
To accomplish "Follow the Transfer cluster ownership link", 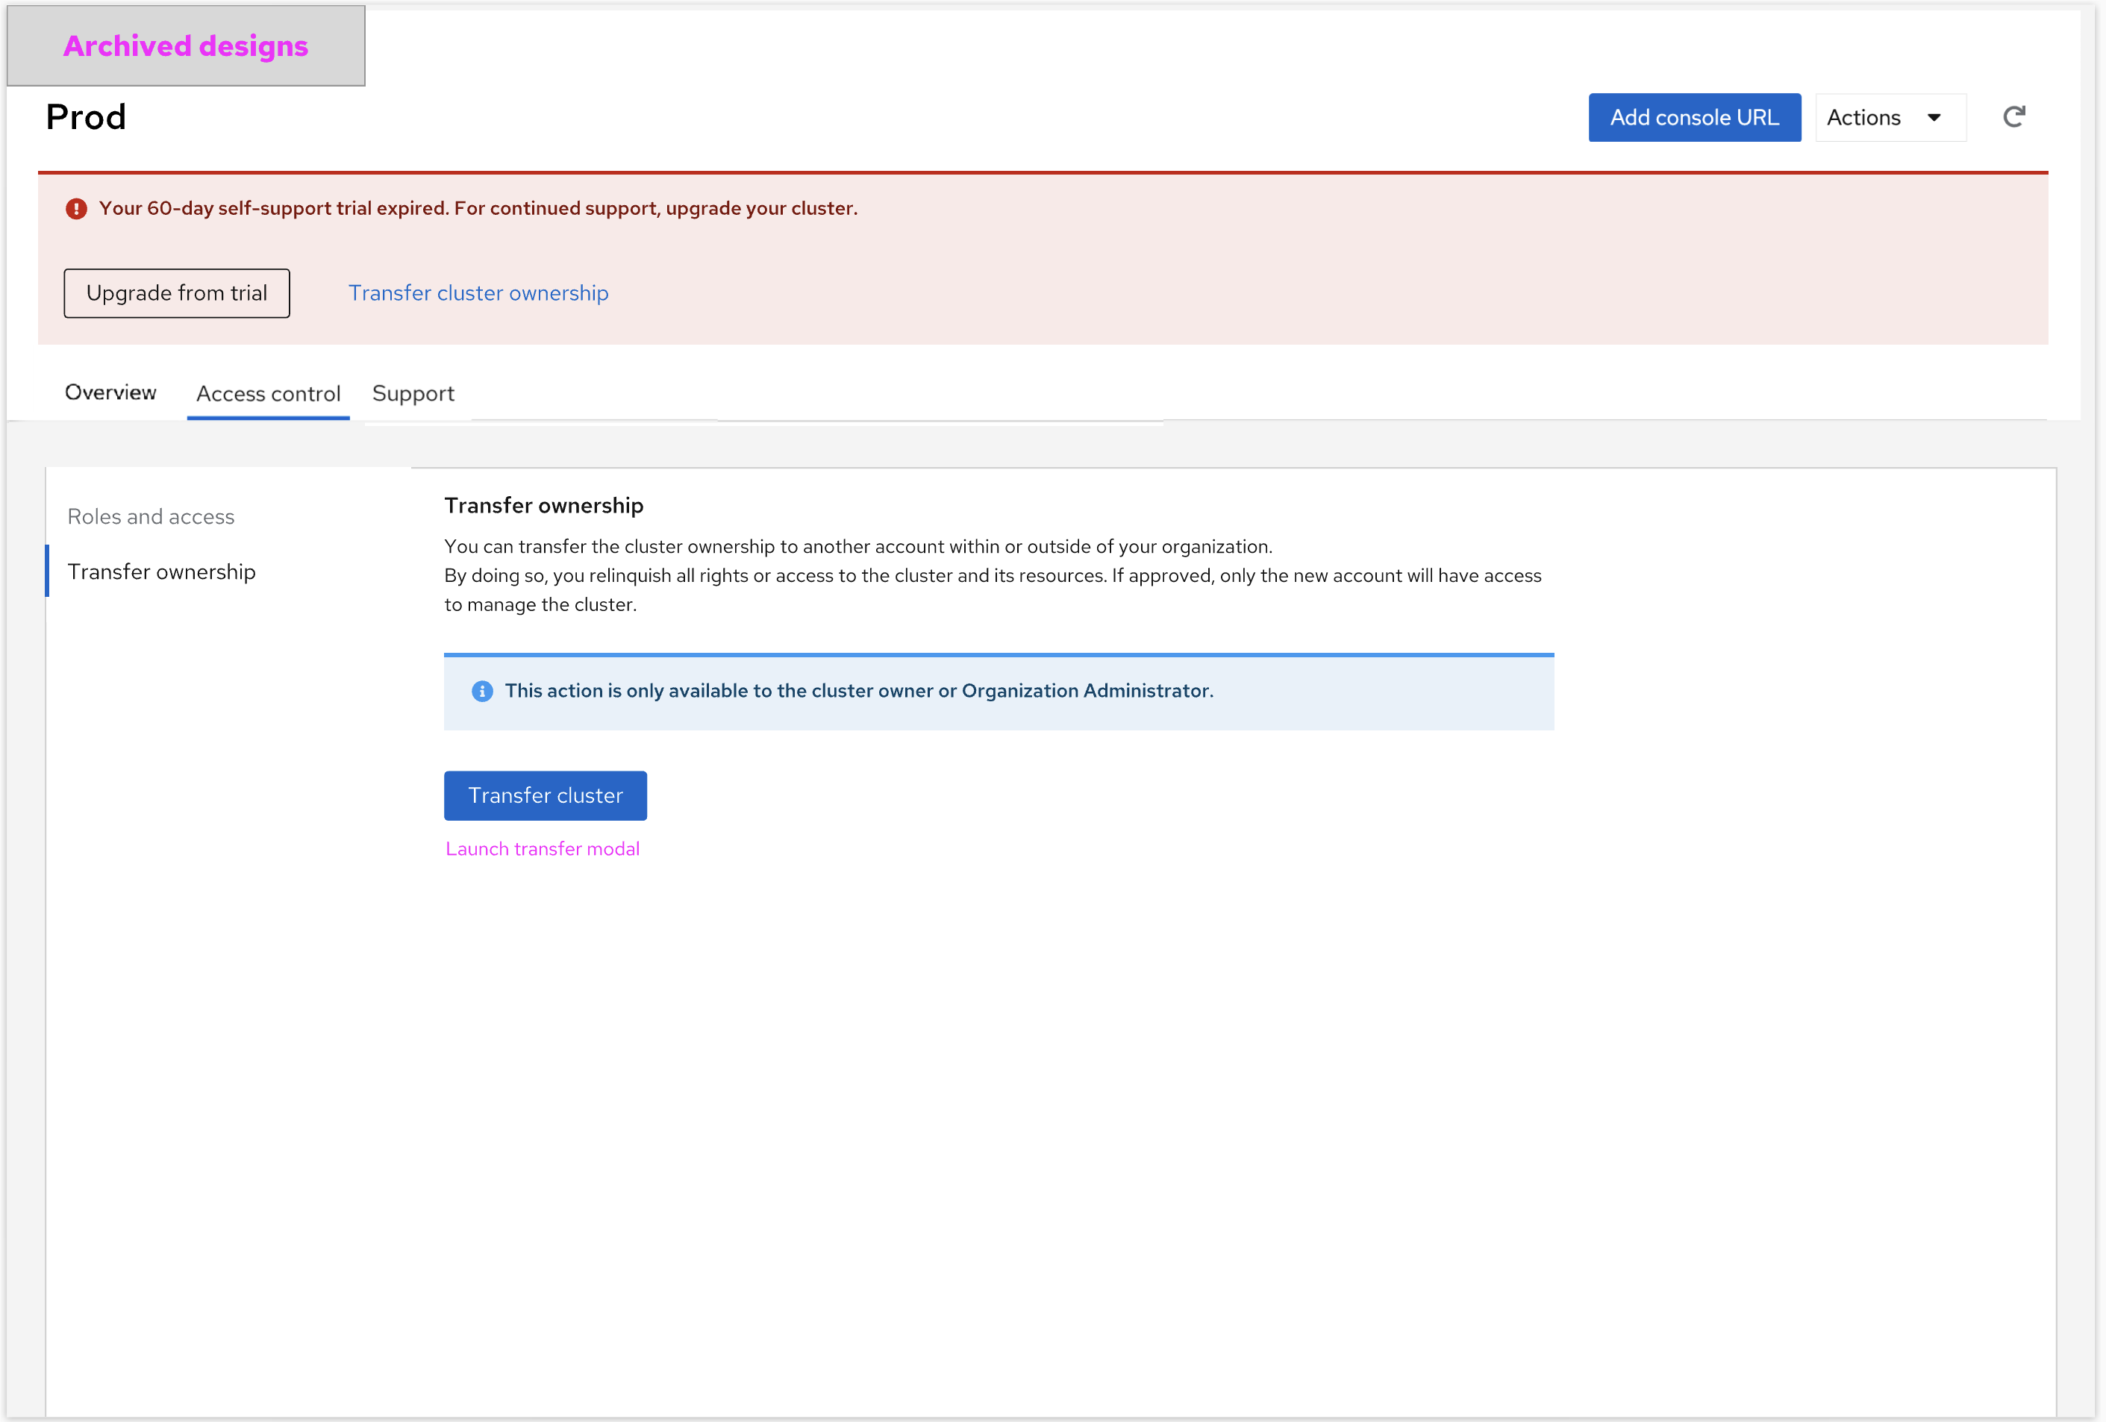I will pyautogui.click(x=478, y=293).
